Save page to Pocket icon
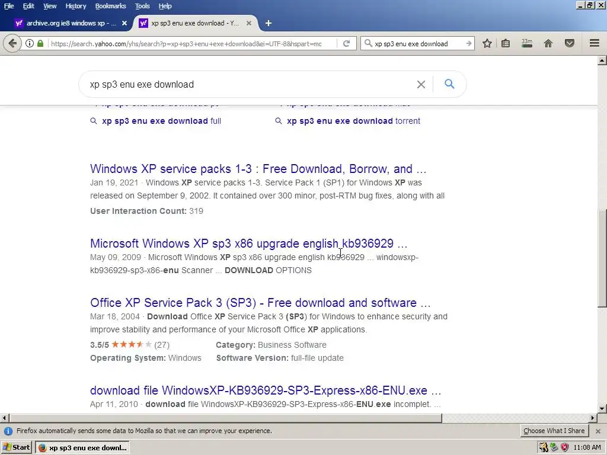Viewport: 607px width, 455px height. point(570,43)
